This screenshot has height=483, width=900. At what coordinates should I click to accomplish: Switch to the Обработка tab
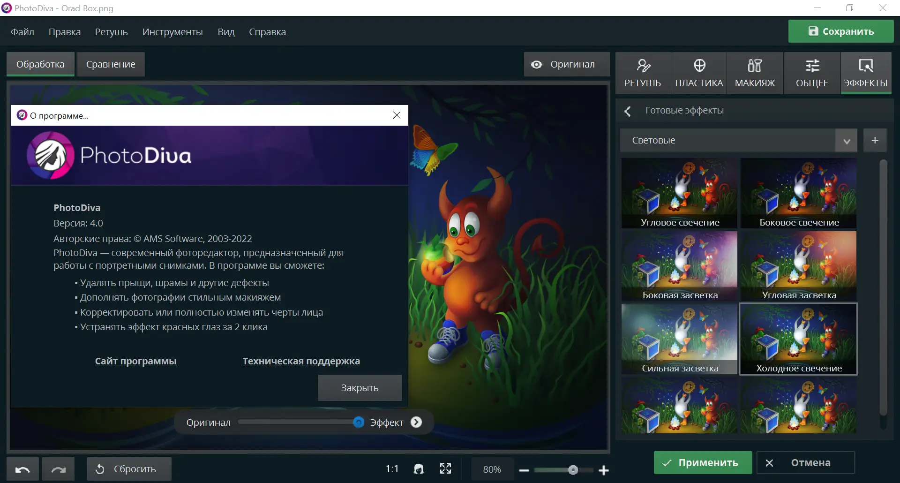click(40, 64)
